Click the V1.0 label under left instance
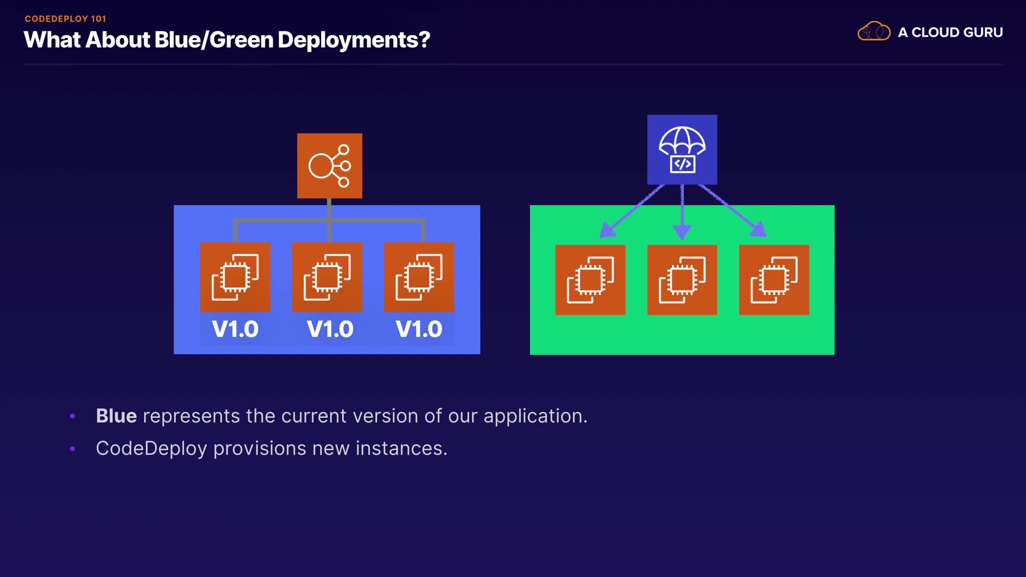This screenshot has height=577, width=1026. tap(235, 329)
